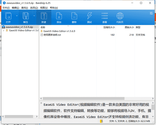
Task: Maximize the Bandizip window
Action: tap(141, 3)
